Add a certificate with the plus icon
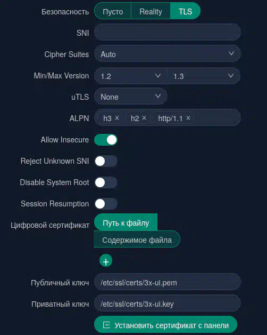267x335 pixels. pyautogui.click(x=106, y=261)
